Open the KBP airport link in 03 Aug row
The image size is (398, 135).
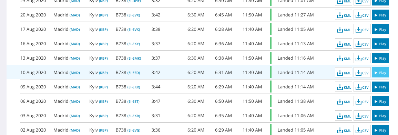click(x=103, y=116)
